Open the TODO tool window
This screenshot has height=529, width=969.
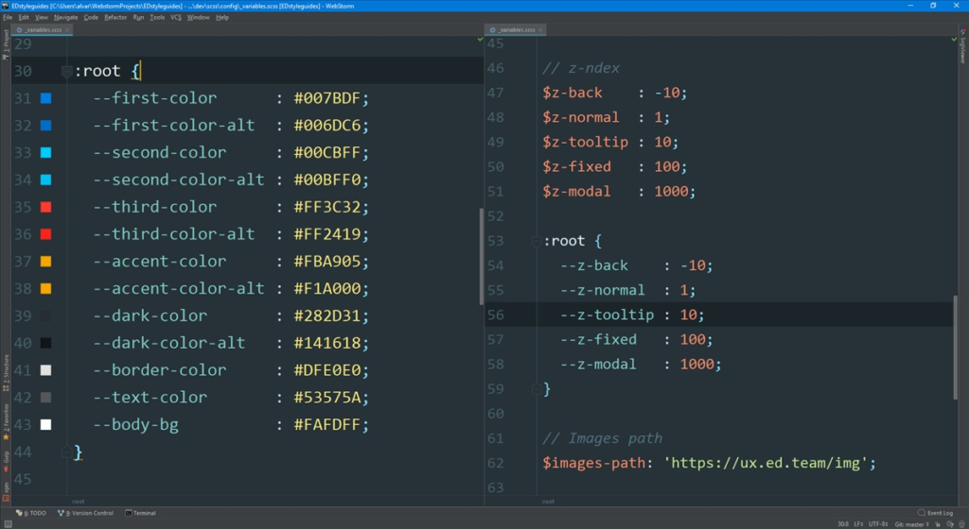[33, 513]
